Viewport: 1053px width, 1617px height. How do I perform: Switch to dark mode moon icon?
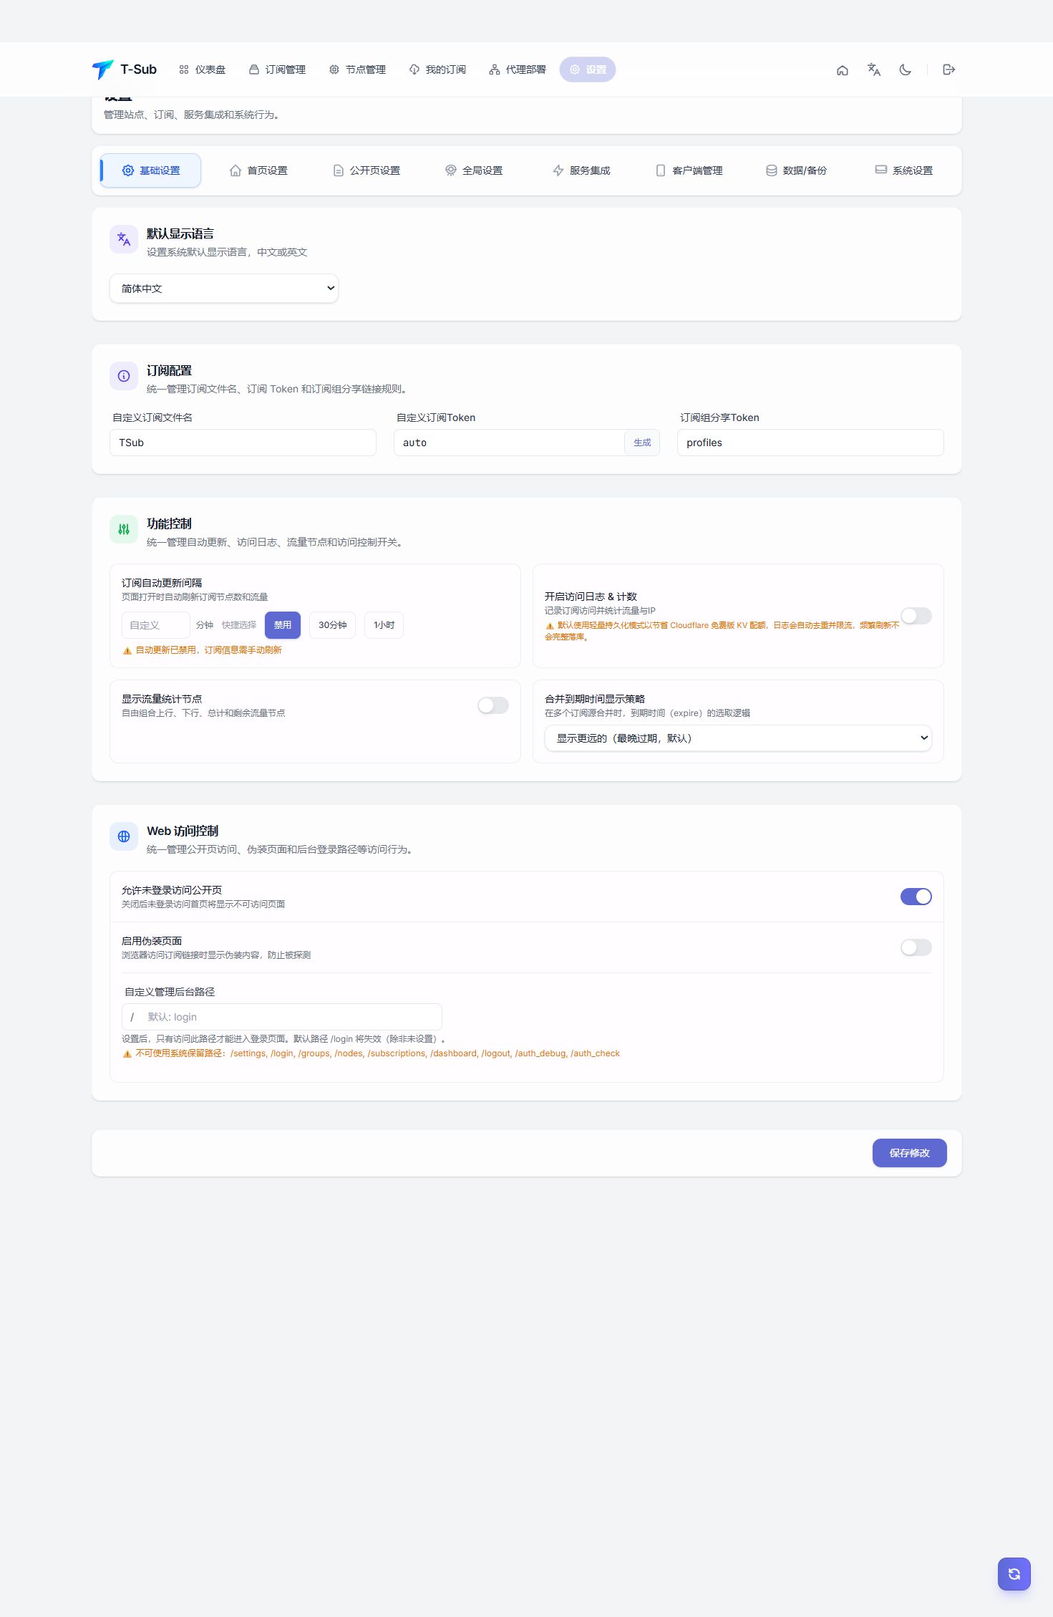905,69
